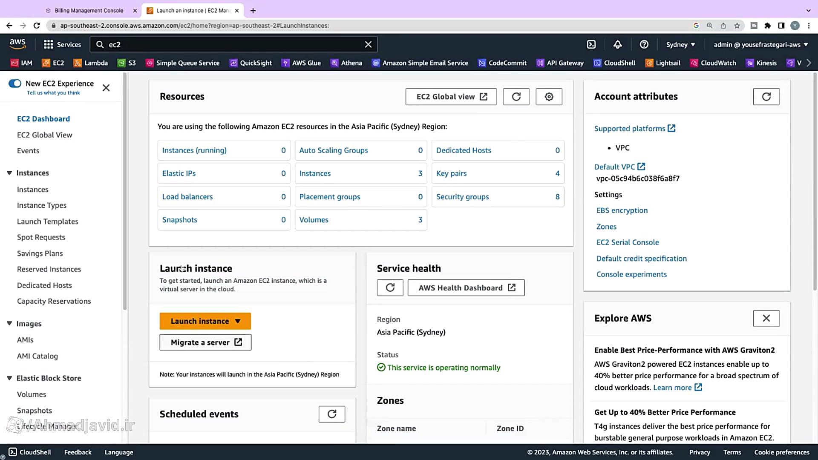The image size is (818, 460).
Task: Collapse Elastic Block Store section
Action: click(x=9, y=378)
